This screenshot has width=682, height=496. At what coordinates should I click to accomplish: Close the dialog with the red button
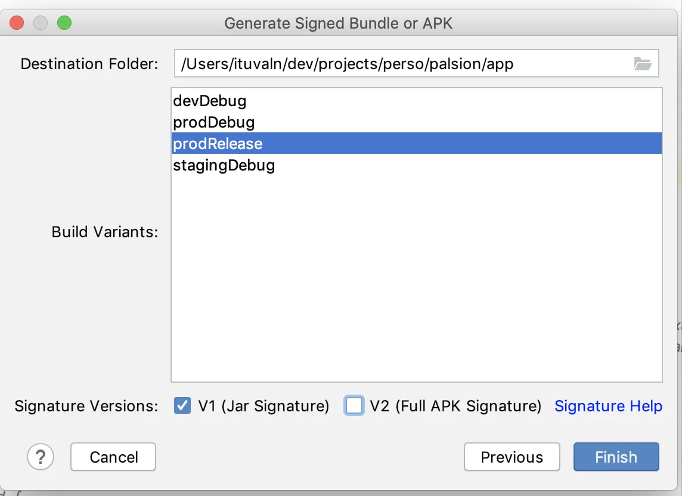click(17, 23)
